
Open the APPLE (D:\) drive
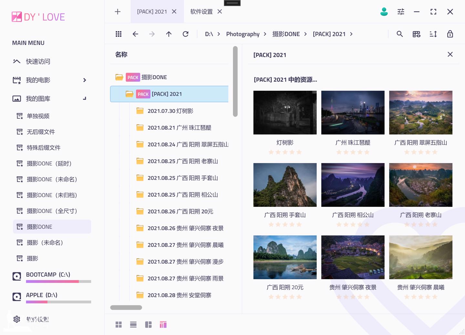(42, 295)
